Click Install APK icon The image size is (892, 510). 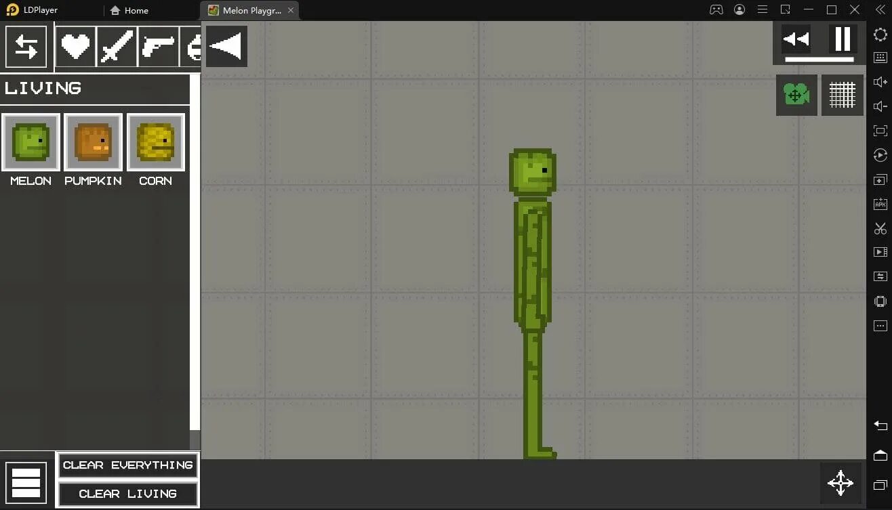tap(880, 204)
